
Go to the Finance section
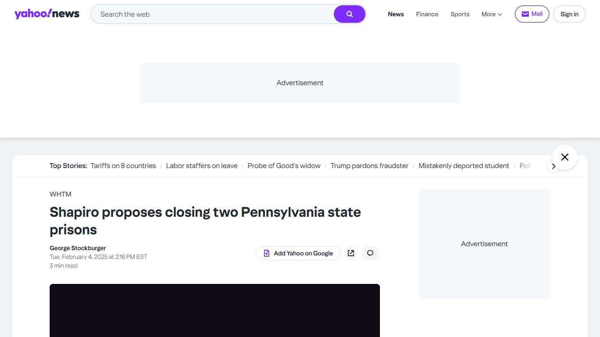tap(427, 14)
